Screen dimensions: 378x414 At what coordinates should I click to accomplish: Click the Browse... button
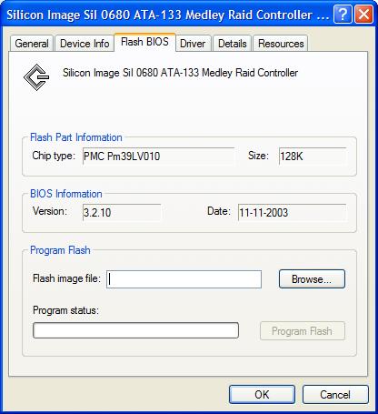(x=312, y=279)
